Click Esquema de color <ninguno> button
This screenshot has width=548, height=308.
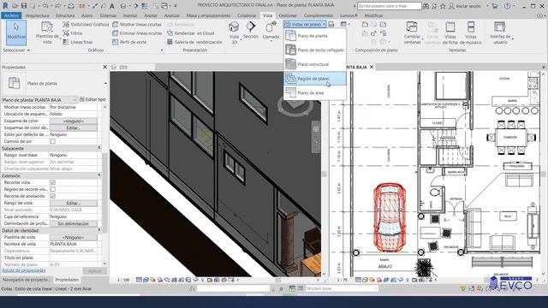74,121
